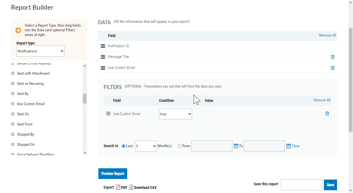Remove All fields from the Data section
353x193 pixels.
[x=327, y=35]
